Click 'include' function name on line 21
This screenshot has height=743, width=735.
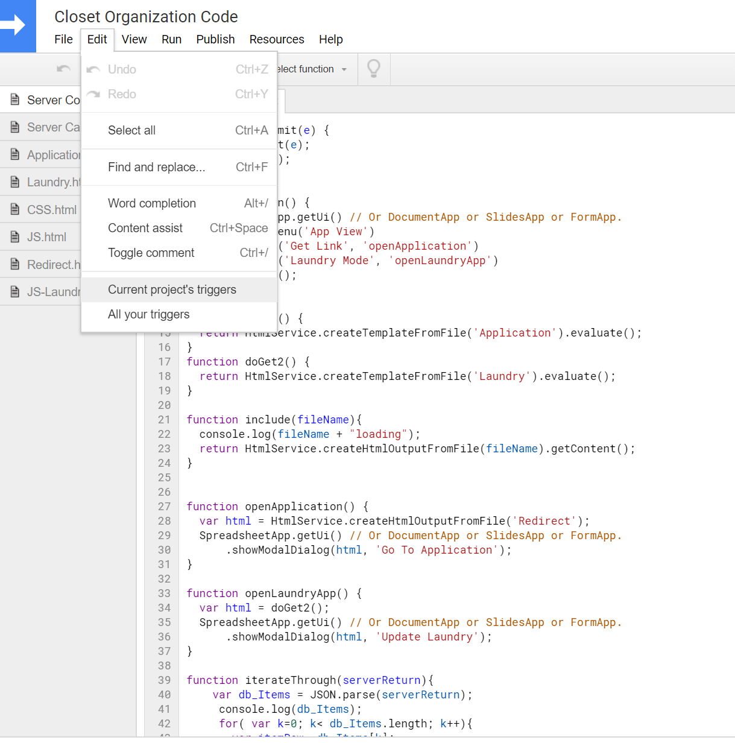tap(268, 420)
